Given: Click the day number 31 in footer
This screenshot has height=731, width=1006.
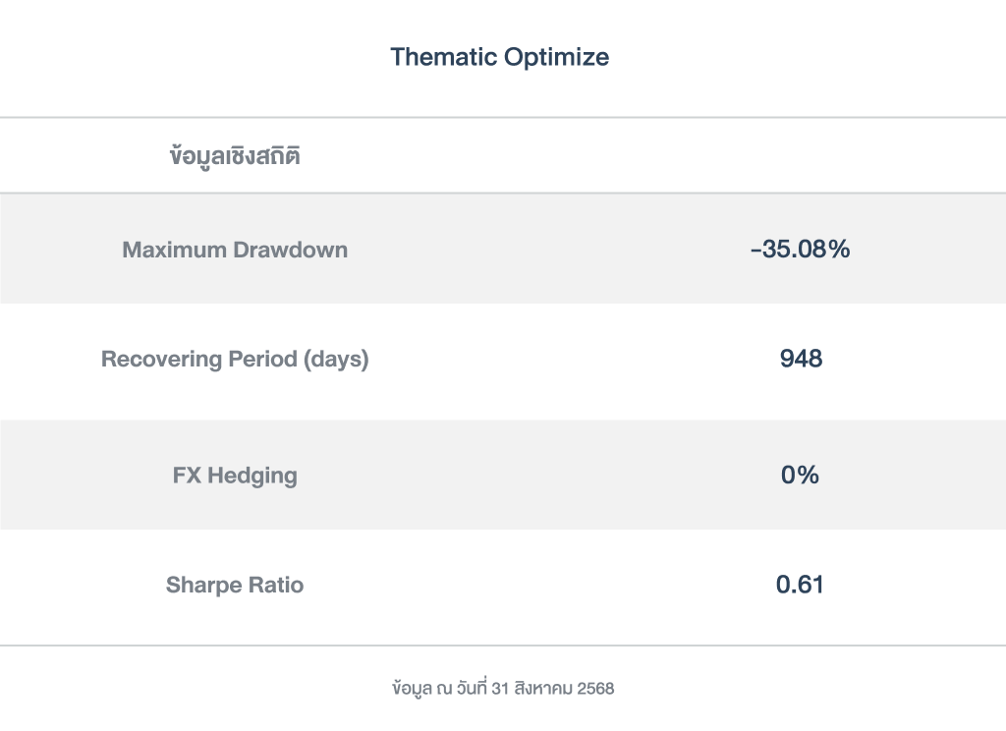Looking at the screenshot, I should click(501, 689).
